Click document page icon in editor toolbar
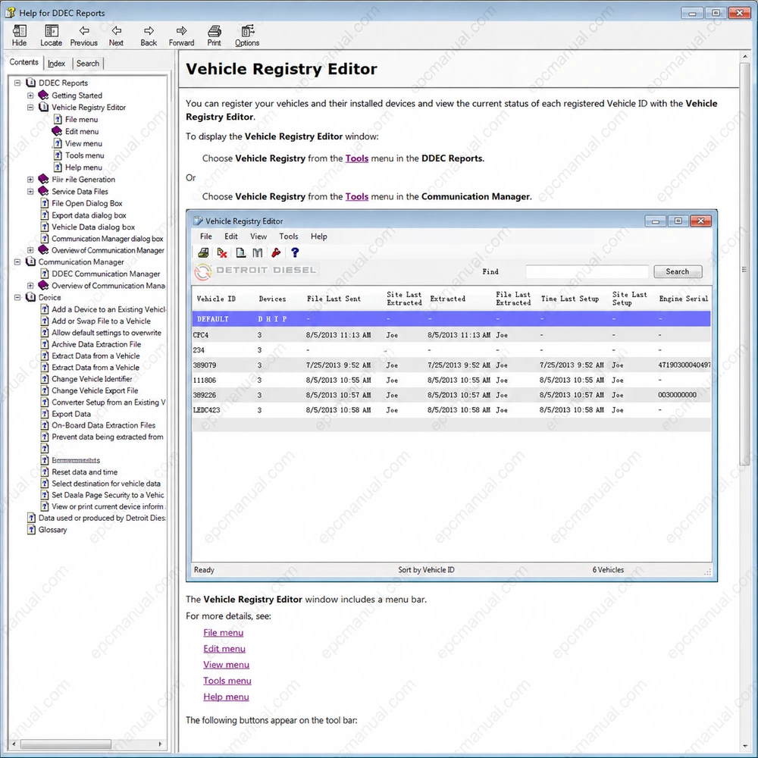Image resolution: width=758 pixels, height=758 pixels. pyautogui.click(x=240, y=252)
